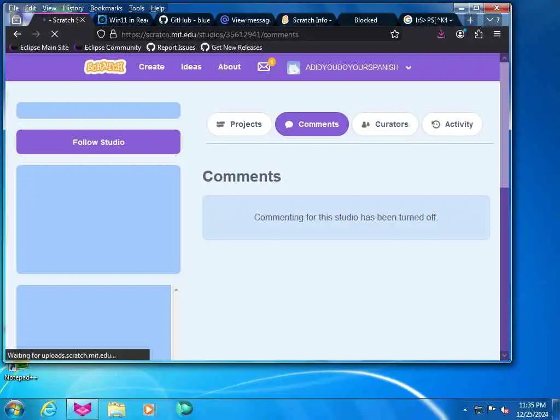
Task: Switch to the GitHub - blue tab
Action: pos(184,20)
